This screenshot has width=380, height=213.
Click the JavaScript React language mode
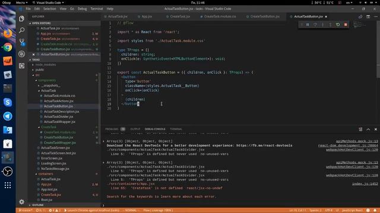(352, 211)
